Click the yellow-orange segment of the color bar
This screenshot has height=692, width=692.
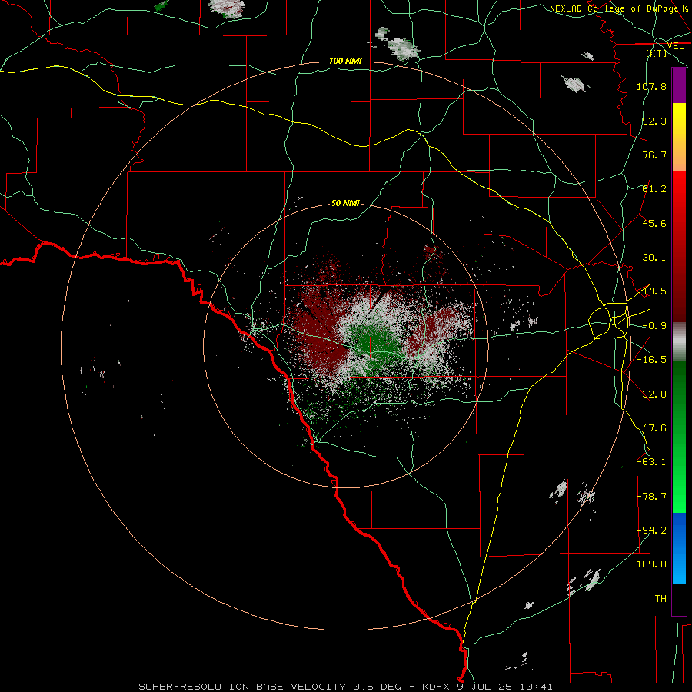(679, 137)
